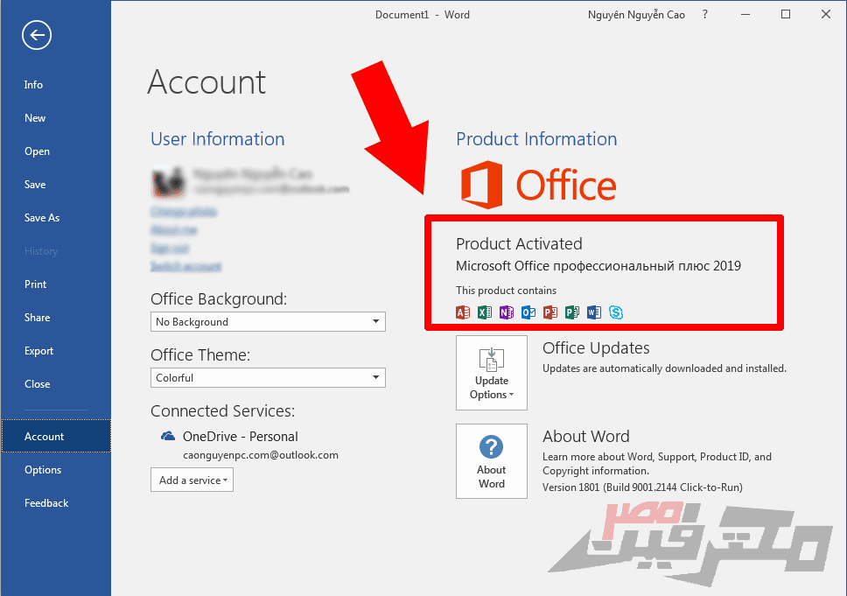The image size is (847, 596).
Task: Click the Version 1801 build text
Action: pyautogui.click(x=643, y=487)
